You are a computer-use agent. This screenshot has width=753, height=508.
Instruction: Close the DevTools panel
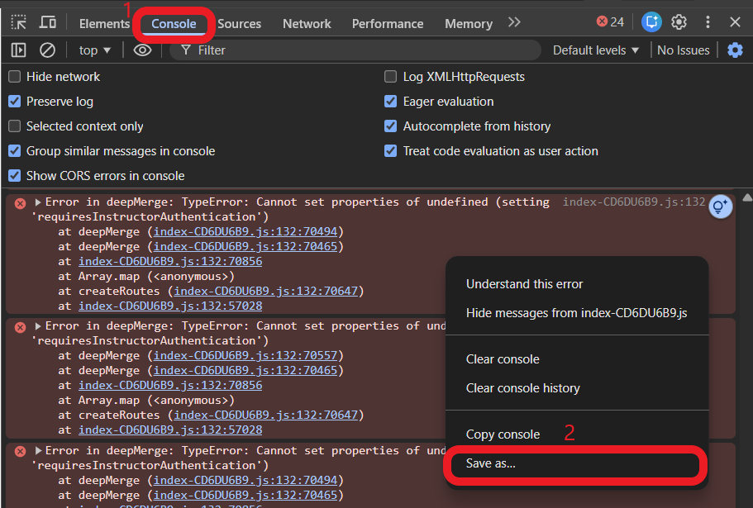coord(735,22)
